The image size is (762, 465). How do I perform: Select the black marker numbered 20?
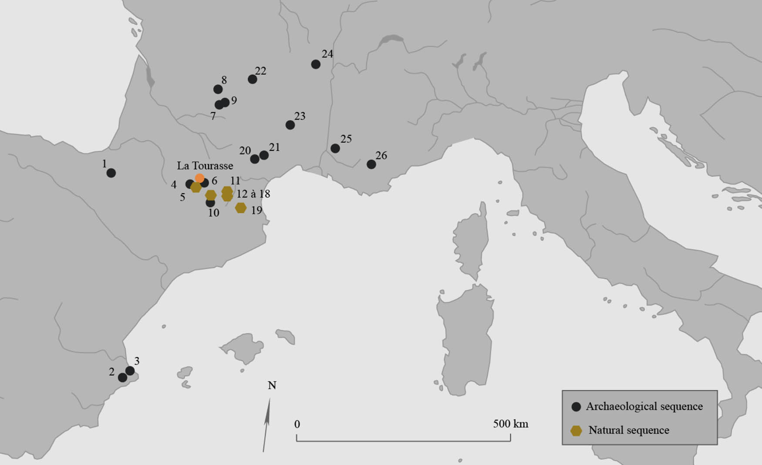coord(255,159)
